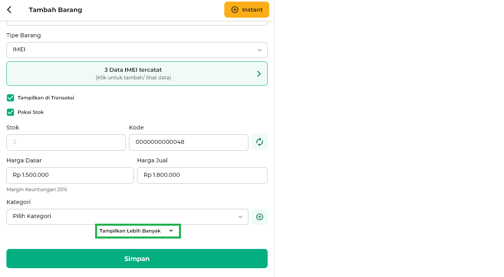Toggle the Pakai Stok checkbox
Screen dimensions: 504x277
[x=10, y=112]
